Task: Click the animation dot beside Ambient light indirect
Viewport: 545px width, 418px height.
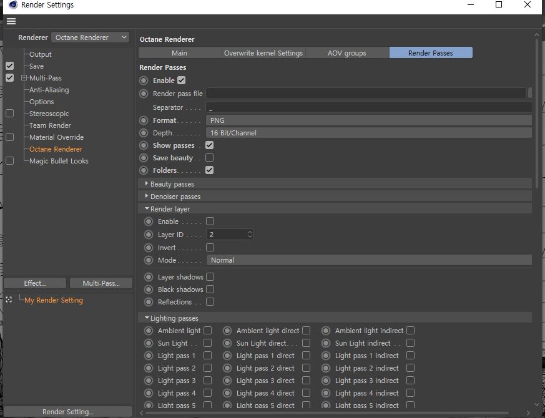Action: pyautogui.click(x=326, y=331)
